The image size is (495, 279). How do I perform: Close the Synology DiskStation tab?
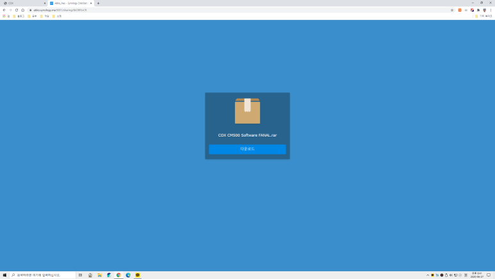91,3
